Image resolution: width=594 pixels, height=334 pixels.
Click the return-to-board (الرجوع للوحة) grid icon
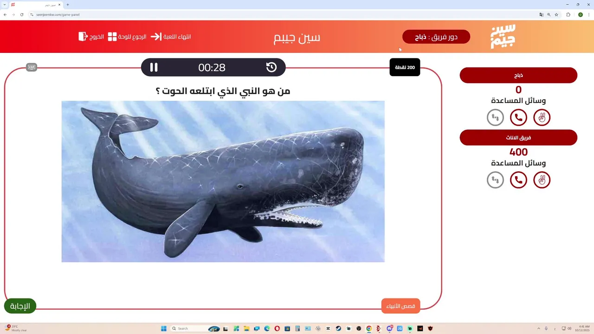(112, 37)
